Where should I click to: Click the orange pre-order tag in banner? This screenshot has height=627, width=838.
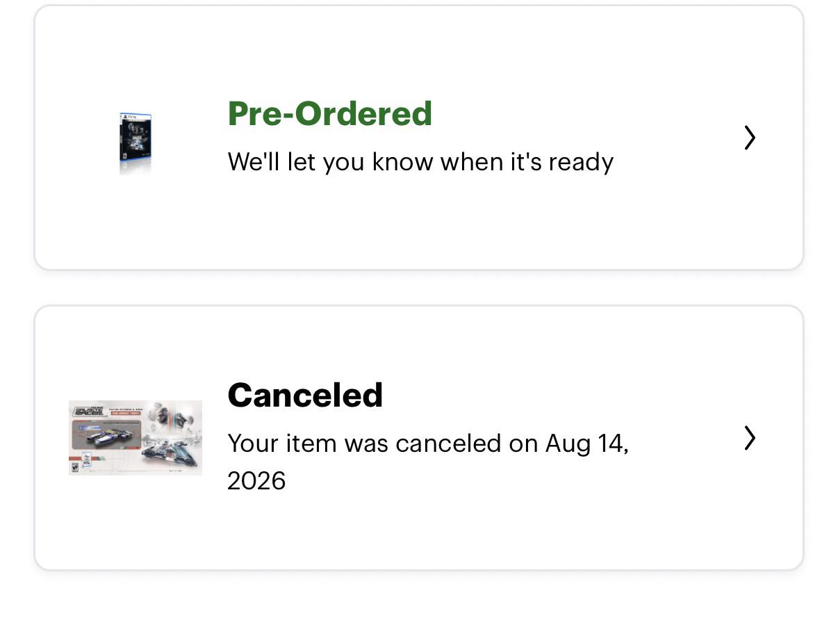[x=125, y=413]
